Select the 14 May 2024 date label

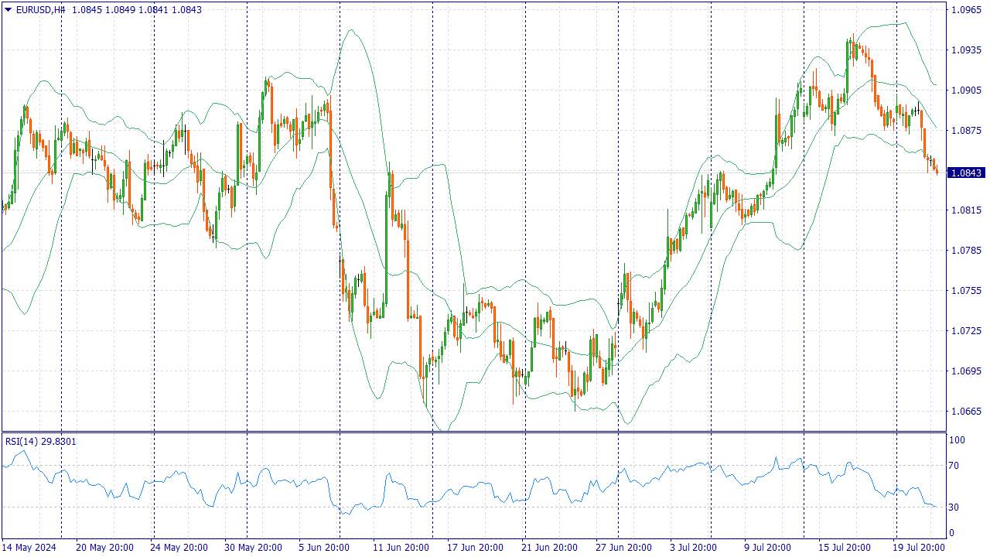coord(29,548)
